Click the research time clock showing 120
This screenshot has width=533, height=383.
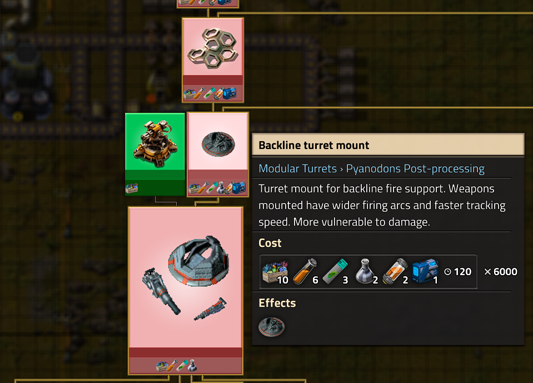click(457, 272)
